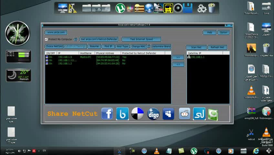The image size is (274, 155).
Task: Click Choice NetCard button
Action: 54,46
